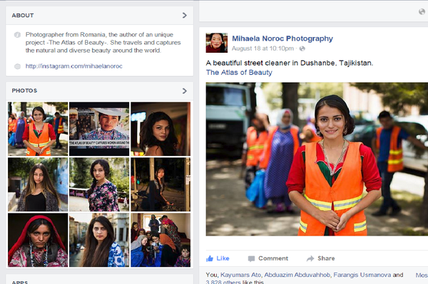428x284 pixels.
Task: Open the ABOUT section header
Action: click(x=23, y=16)
